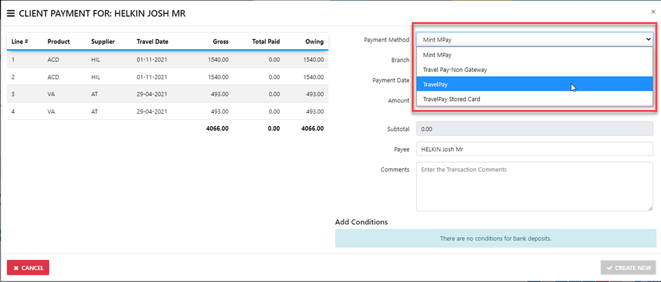
Task: Click the Cancel button
Action: click(28, 268)
